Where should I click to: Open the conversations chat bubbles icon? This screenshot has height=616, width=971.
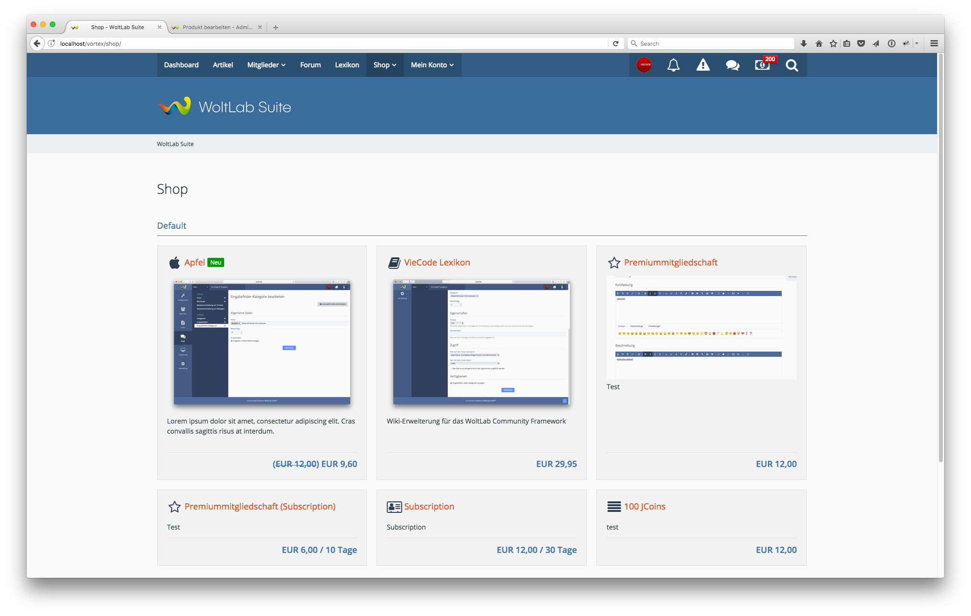(733, 65)
